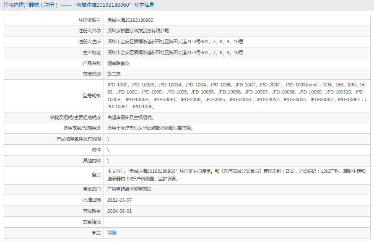Click the document icon before the page title
The image size is (374, 242).
(6, 5)
